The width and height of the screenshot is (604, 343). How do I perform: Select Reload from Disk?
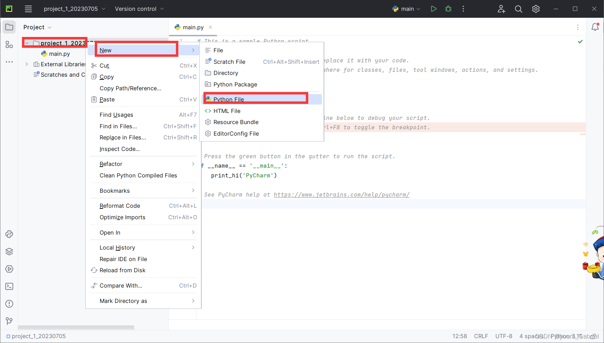coord(144,270)
